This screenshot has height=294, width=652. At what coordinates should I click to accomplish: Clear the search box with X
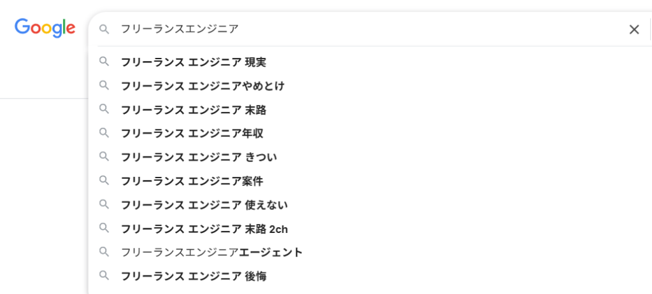pos(634,29)
